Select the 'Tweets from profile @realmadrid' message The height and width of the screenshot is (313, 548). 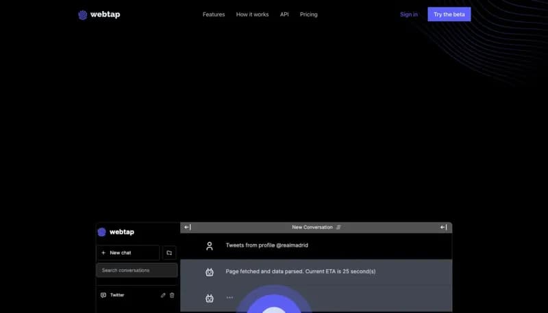click(x=267, y=245)
